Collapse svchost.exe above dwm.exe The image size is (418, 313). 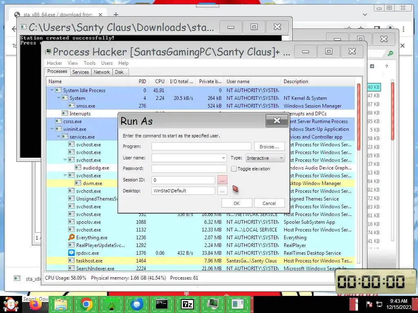tap(65, 175)
